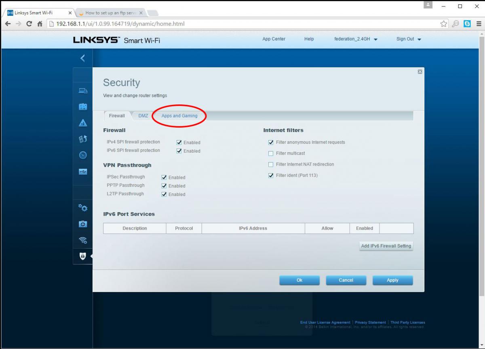Open the Connectivity gears icon
Image resolution: width=485 pixels, height=349 pixels.
82,208
